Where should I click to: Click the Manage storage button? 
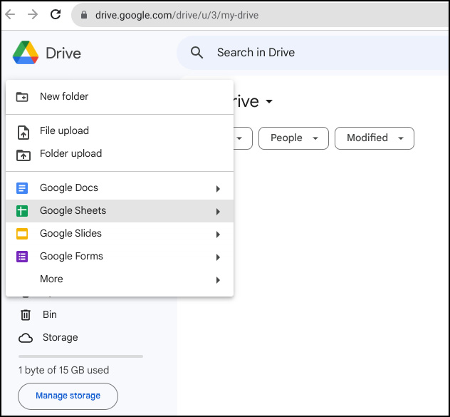coord(68,396)
